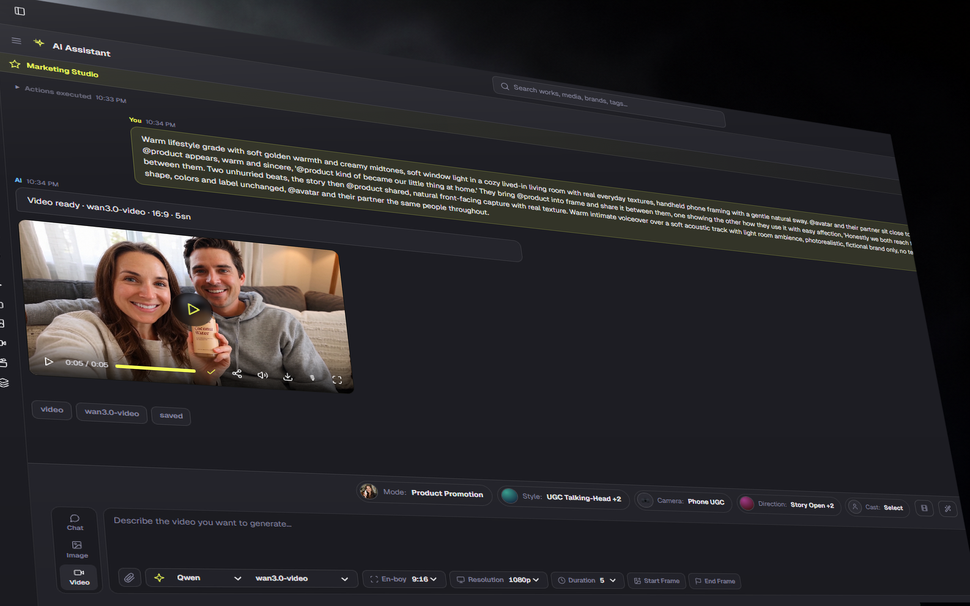Download the generated video
970x606 pixels.
tap(287, 377)
